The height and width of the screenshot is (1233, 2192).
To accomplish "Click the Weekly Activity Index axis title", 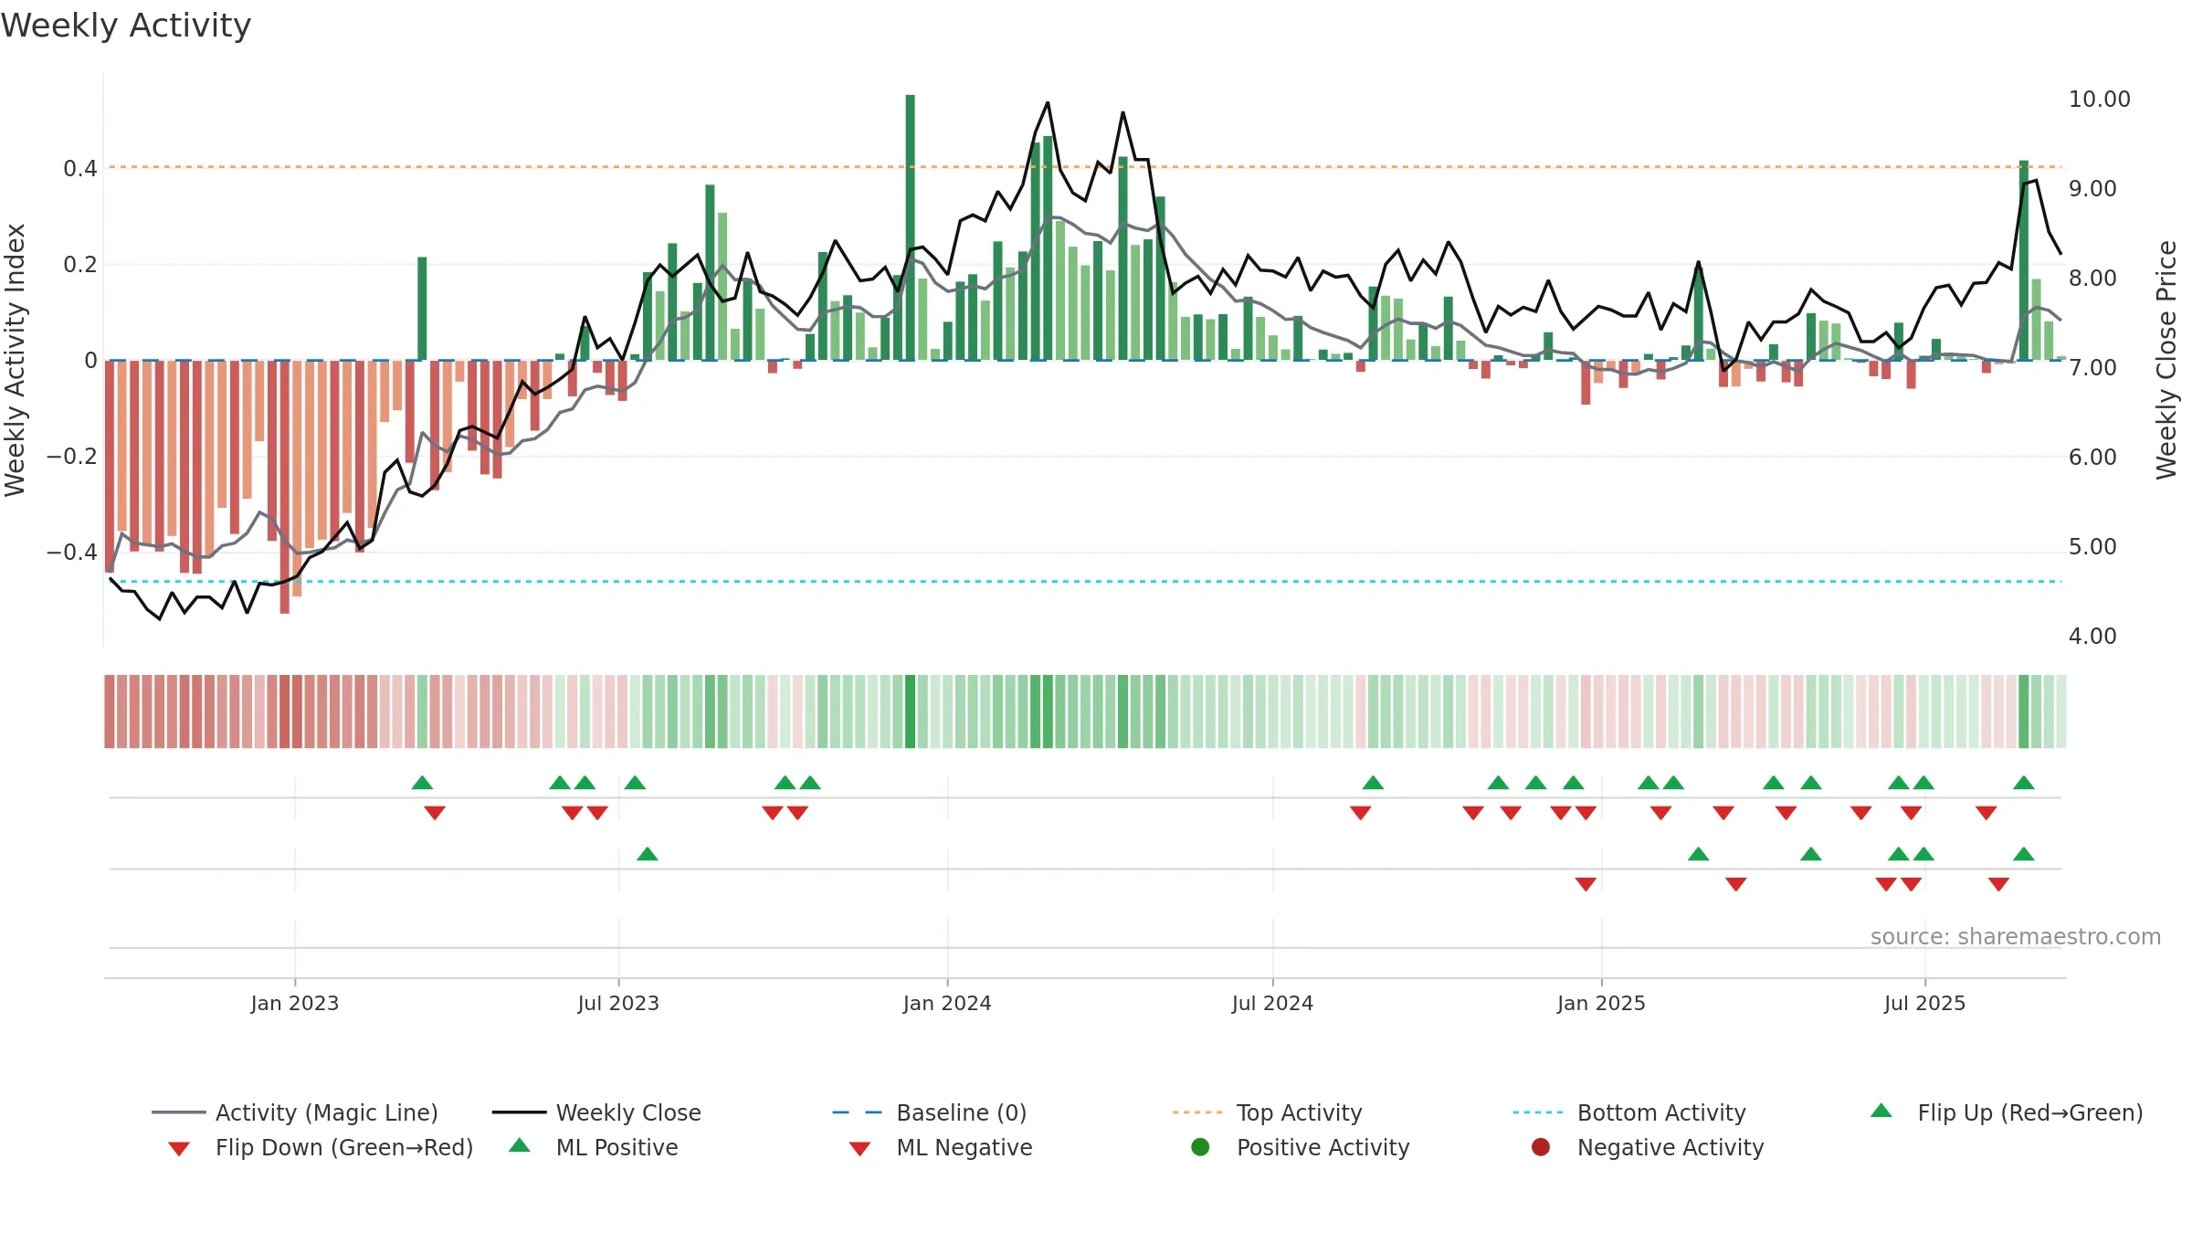I will [x=15, y=360].
